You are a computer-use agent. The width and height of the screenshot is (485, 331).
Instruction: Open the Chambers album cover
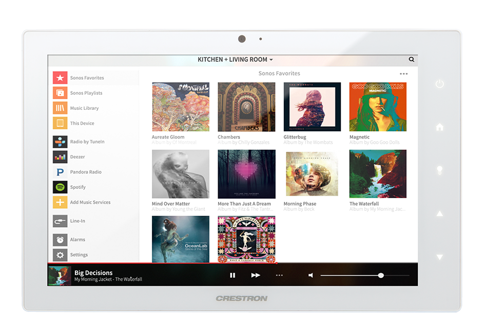click(246, 107)
